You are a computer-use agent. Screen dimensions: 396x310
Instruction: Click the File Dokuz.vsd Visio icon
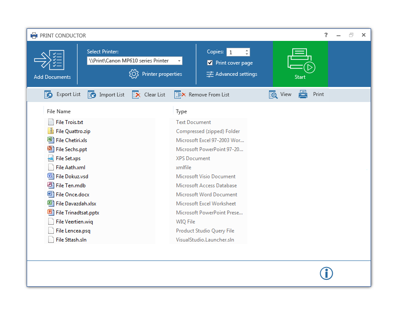point(50,176)
